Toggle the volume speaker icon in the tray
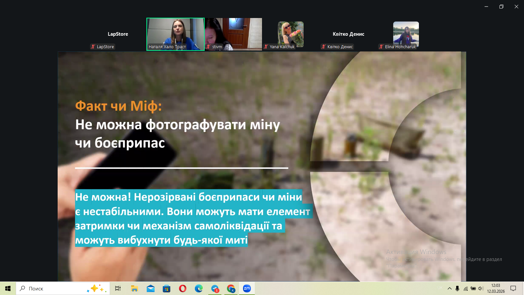 coord(481,288)
